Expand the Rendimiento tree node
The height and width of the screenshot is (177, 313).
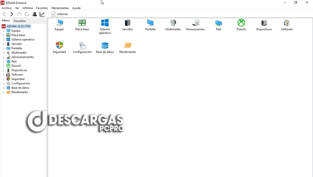coord(4,92)
